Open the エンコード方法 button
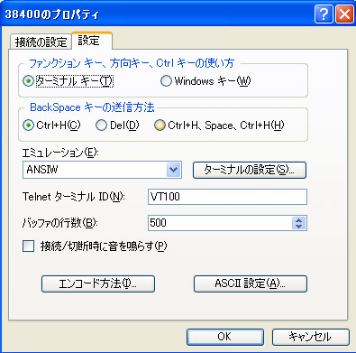 tap(98, 283)
